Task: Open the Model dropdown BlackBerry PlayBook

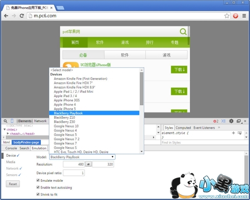Action: (x=82, y=157)
